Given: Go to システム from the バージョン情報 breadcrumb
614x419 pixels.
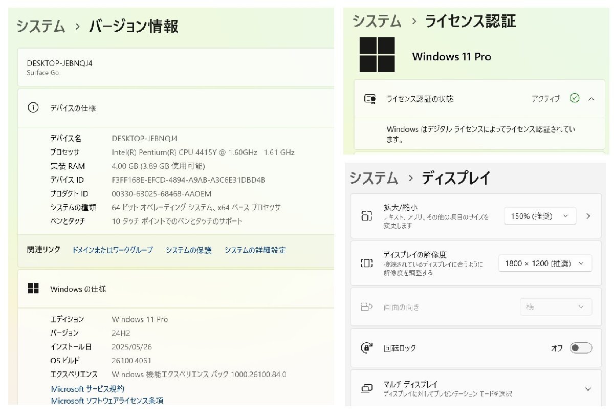Looking at the screenshot, I should point(40,26).
